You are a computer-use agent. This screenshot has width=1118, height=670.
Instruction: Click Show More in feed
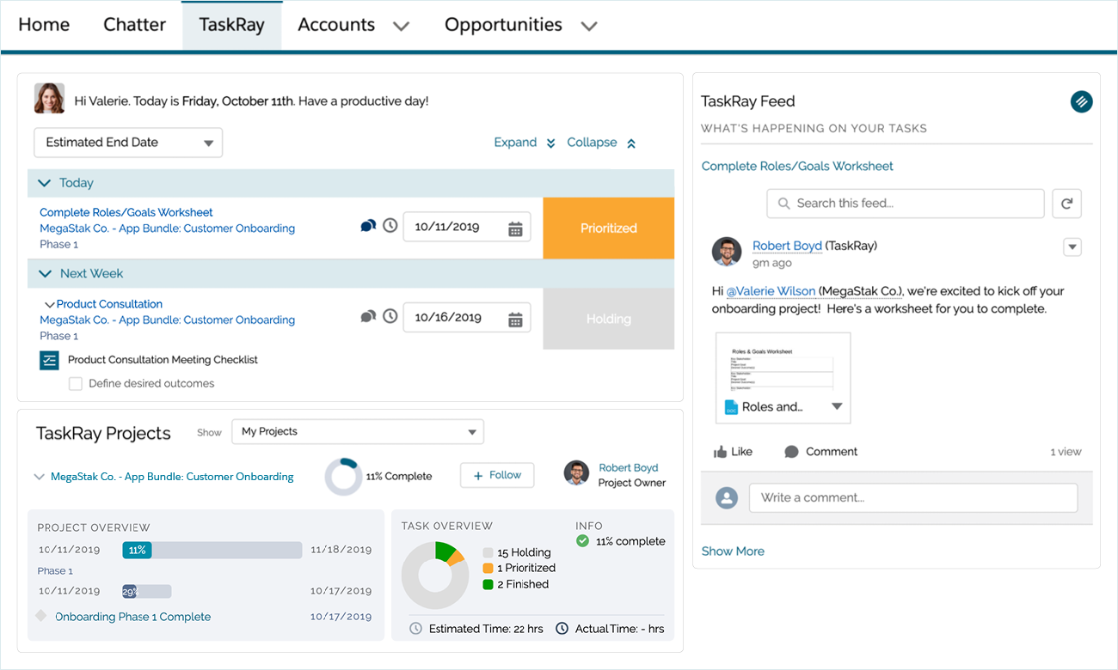[x=733, y=551]
